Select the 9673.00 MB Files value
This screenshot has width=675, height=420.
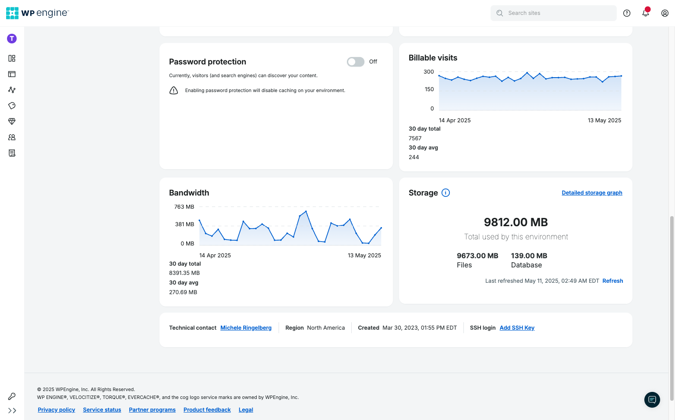pos(477,256)
